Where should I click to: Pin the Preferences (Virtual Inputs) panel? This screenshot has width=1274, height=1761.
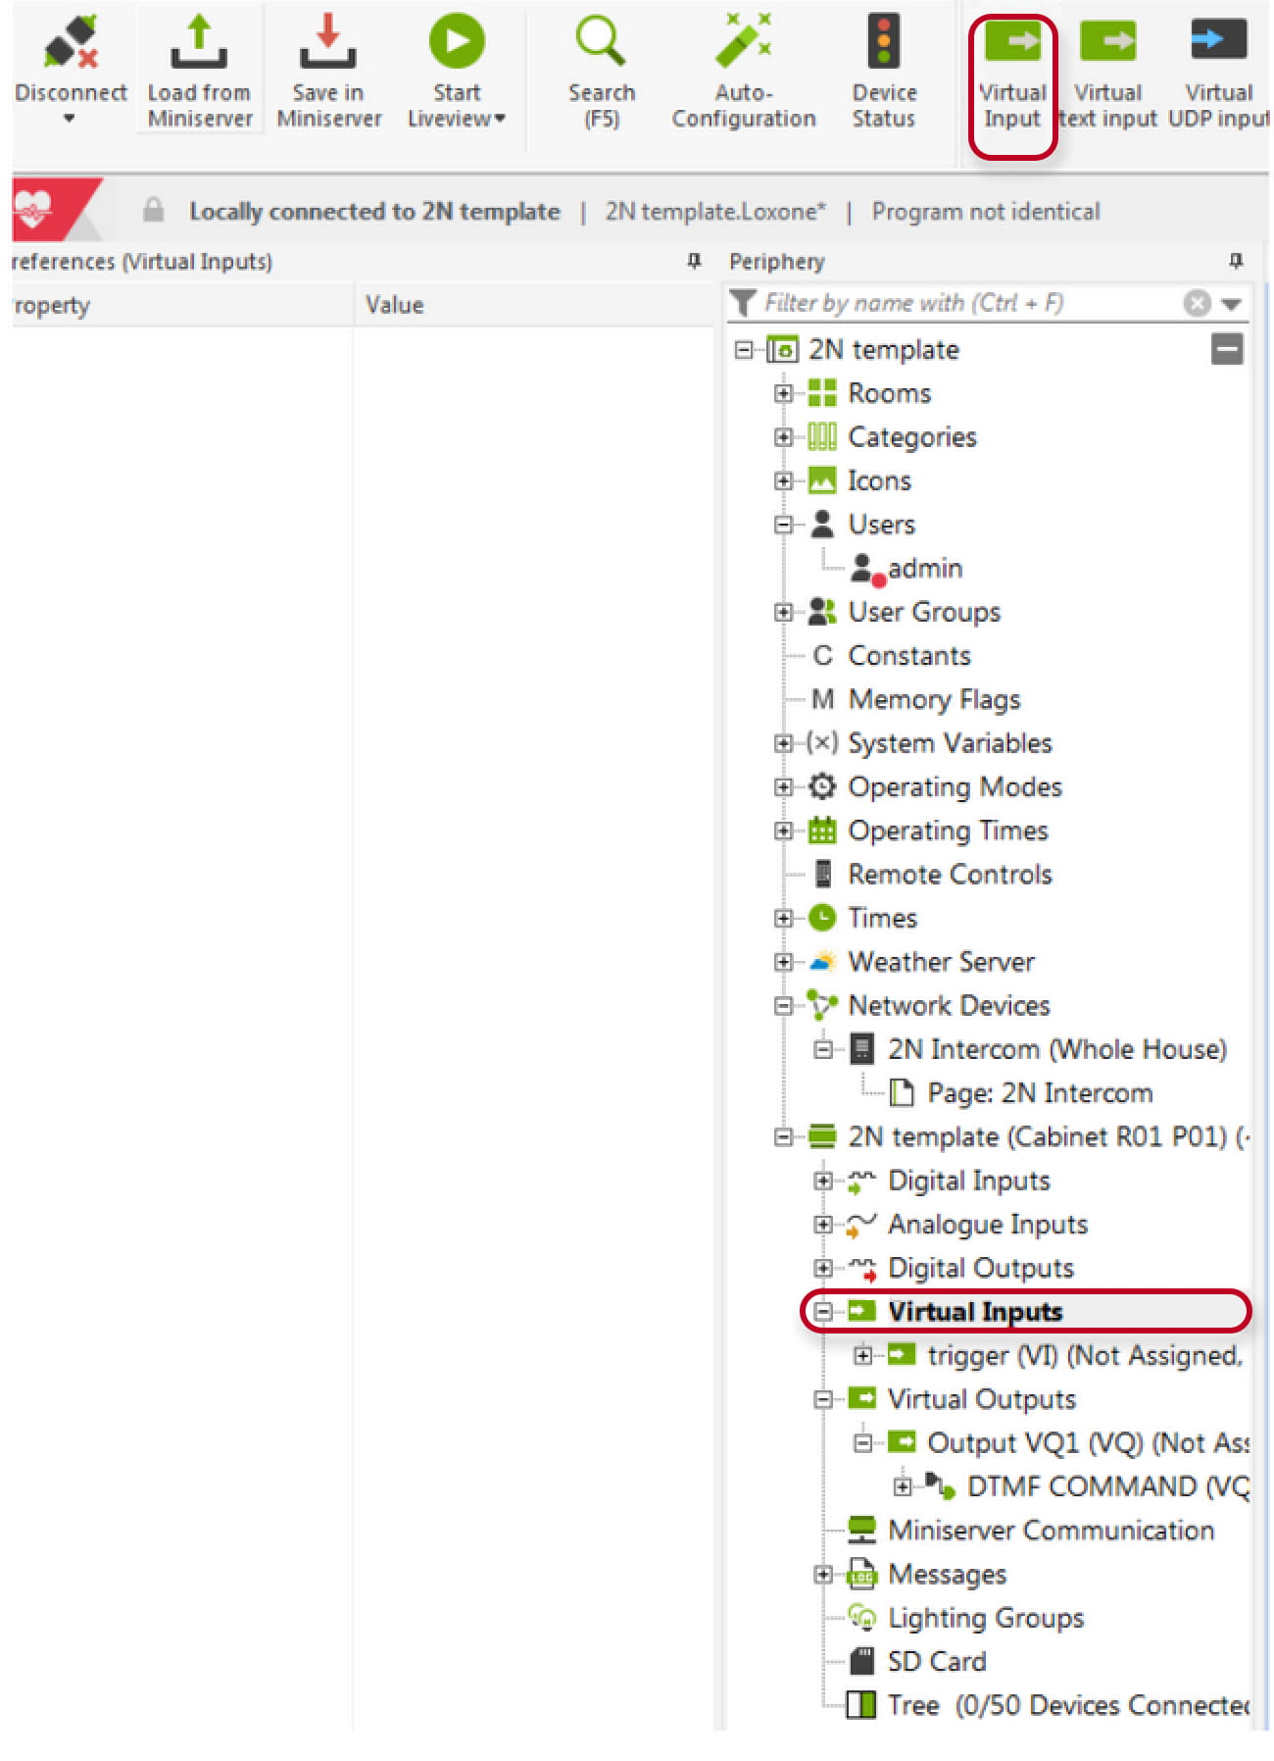pos(694,261)
